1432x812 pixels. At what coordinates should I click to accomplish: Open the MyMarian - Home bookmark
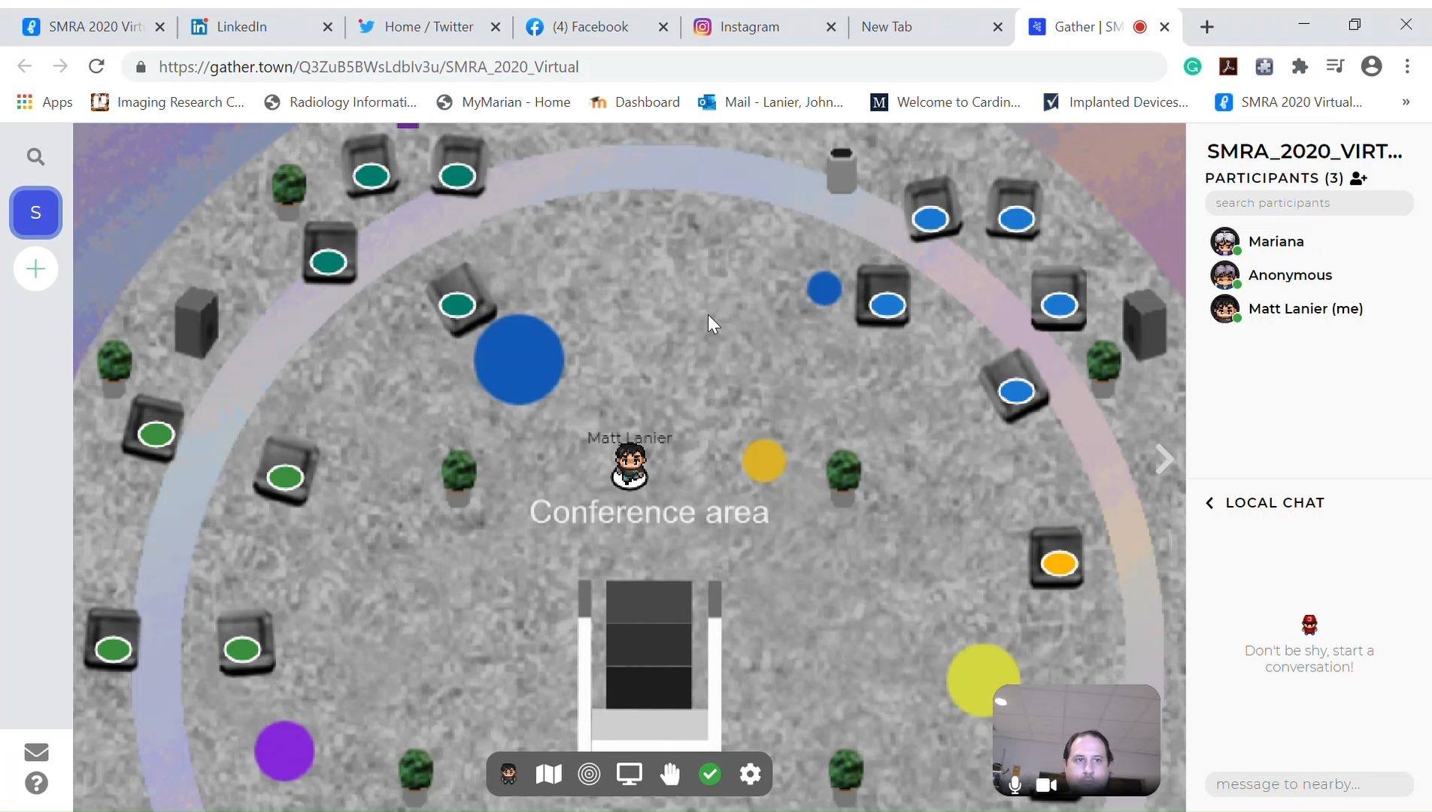pos(503,102)
